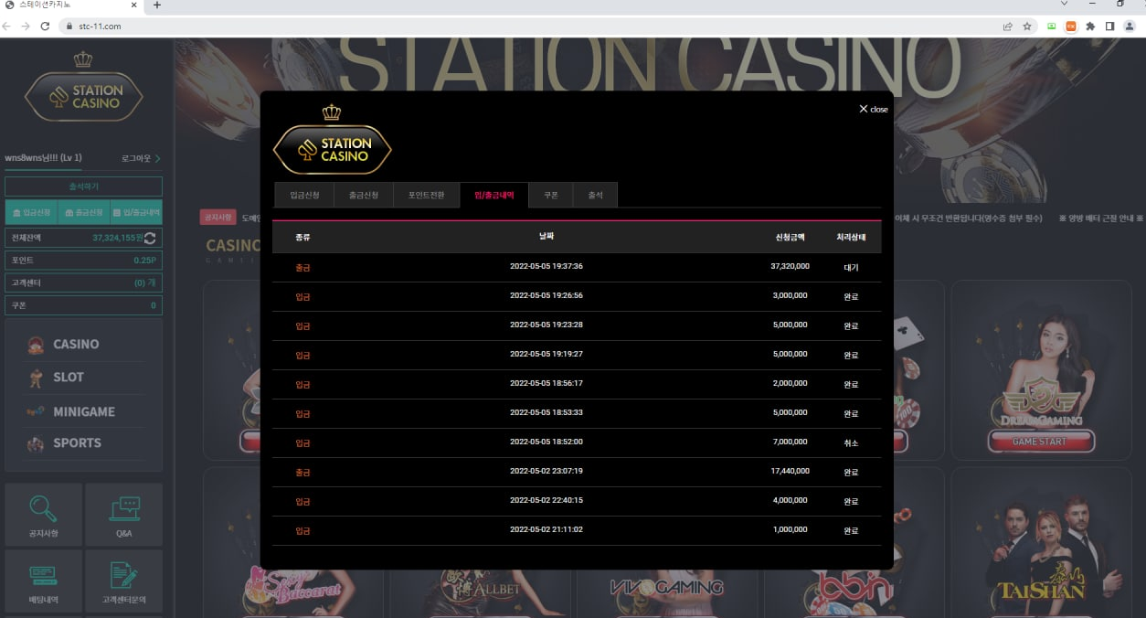This screenshot has height=618, width=1146.
Task: Click the CASINO character icon
Action: click(36, 345)
